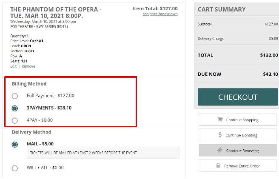
Task: Click the Edit link under Seats
Action: tap(14, 66)
